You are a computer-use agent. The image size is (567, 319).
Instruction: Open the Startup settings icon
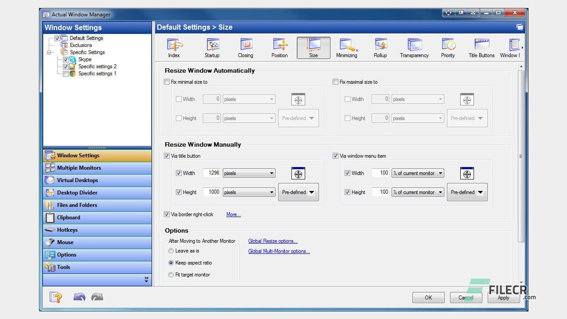click(x=212, y=47)
